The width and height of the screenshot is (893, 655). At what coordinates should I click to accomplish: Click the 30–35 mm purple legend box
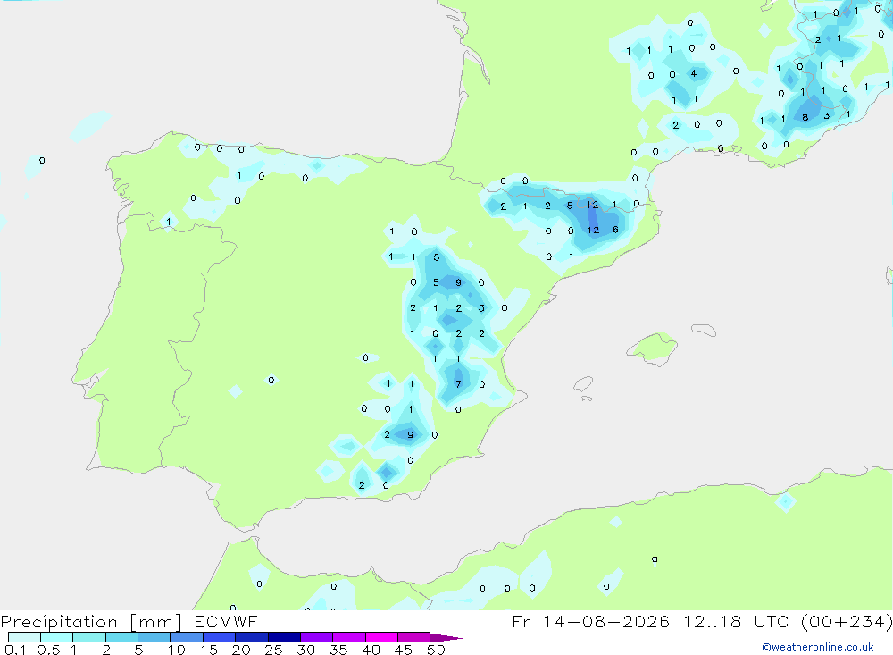(317, 637)
